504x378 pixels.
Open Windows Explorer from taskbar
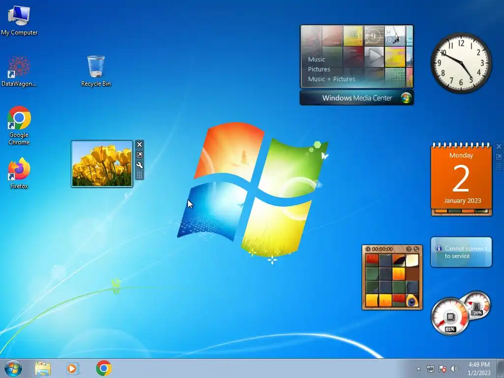pyautogui.click(x=43, y=368)
